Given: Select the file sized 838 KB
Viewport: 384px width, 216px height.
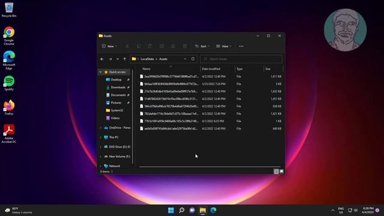Looking at the screenshot, I should click(x=211, y=106).
